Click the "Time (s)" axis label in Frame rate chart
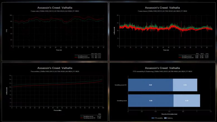217x122 pixels. click(x=59, y=50)
